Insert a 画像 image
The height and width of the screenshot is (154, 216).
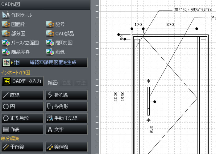(x=55, y=52)
